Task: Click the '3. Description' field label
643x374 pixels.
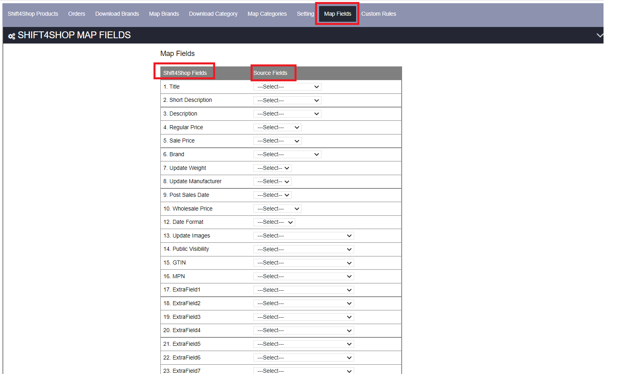Action: click(180, 114)
